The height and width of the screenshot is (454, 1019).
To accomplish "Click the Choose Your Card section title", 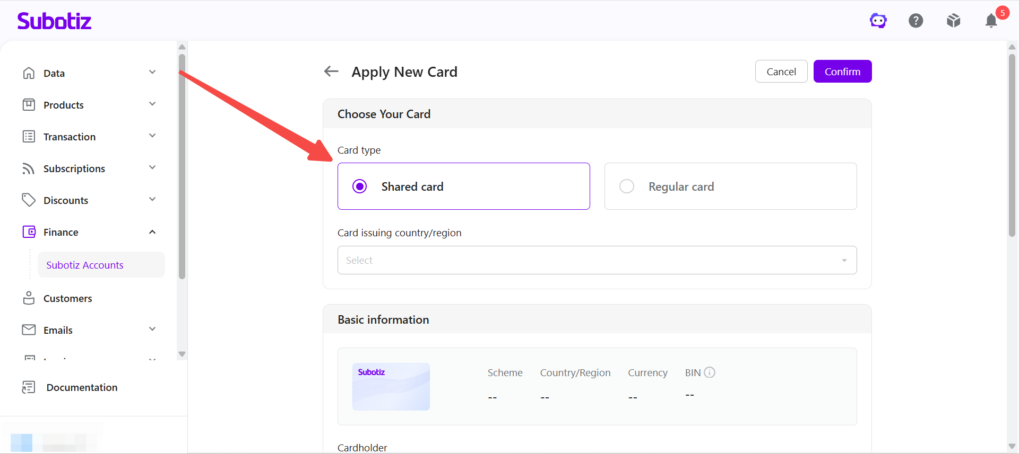I will click(384, 114).
